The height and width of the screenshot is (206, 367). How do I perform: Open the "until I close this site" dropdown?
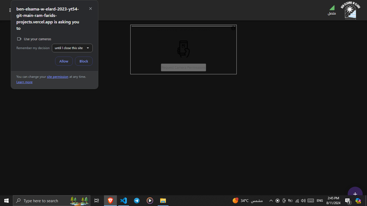click(72, 48)
